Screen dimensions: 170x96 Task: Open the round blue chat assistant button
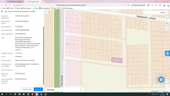coord(161,79)
